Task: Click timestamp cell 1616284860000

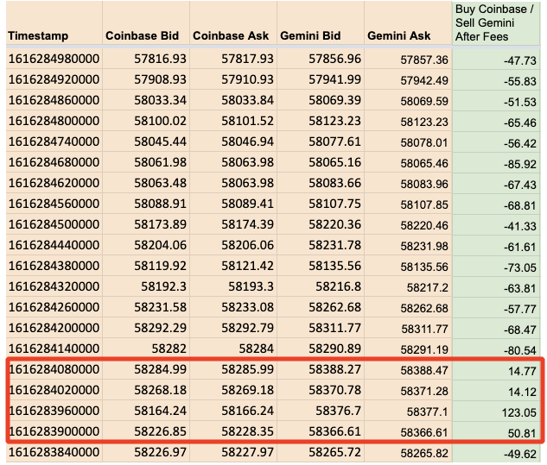Action: click(x=54, y=100)
